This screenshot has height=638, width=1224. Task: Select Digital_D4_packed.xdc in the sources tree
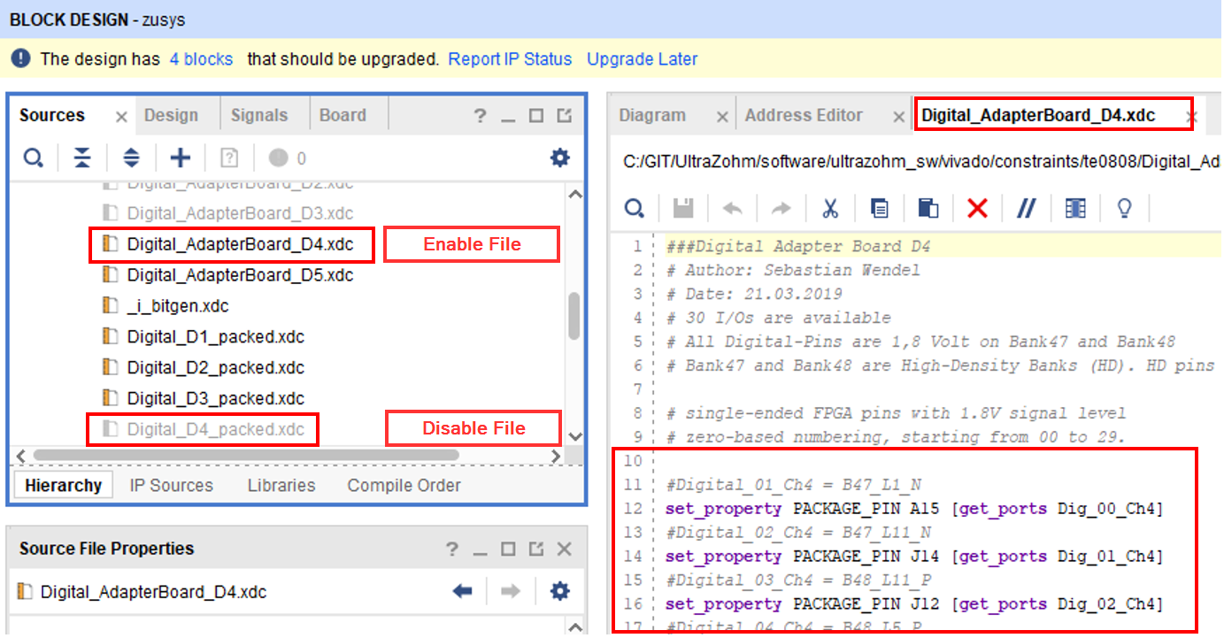[215, 429]
